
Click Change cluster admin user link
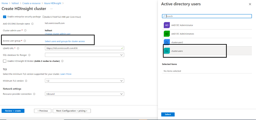pyautogui.click(x=58, y=34)
